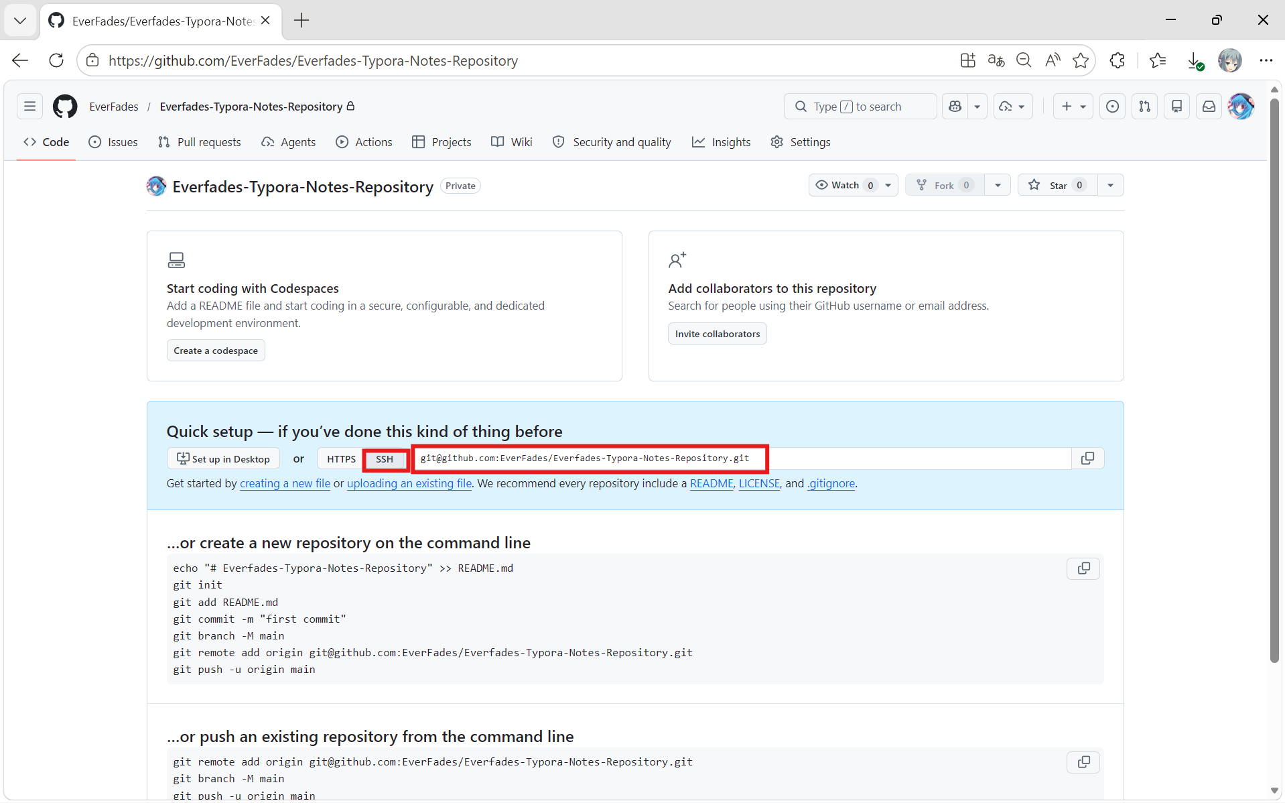Click the Create a codespace button
This screenshot has height=803, width=1285.
coord(216,351)
